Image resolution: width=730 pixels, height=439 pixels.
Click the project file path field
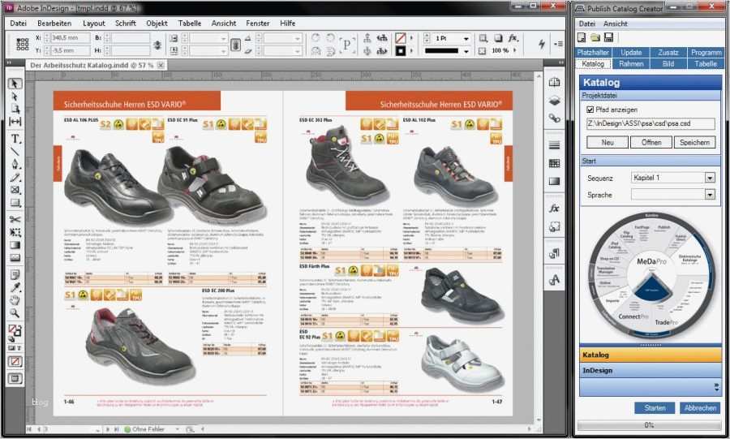pos(651,124)
